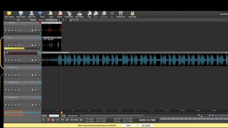Click the Go to End transport button
The width and height of the screenshot is (228, 128).
(x=81, y=120)
